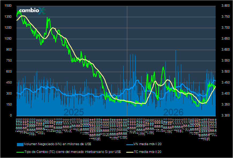Click the left axis value "1500"
Screen dimensions: 233x158
(x=8, y=6)
